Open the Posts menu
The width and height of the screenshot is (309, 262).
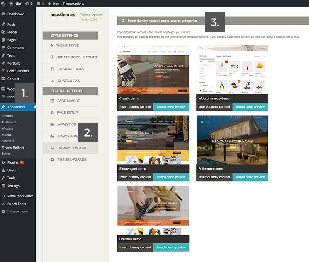click(x=11, y=24)
